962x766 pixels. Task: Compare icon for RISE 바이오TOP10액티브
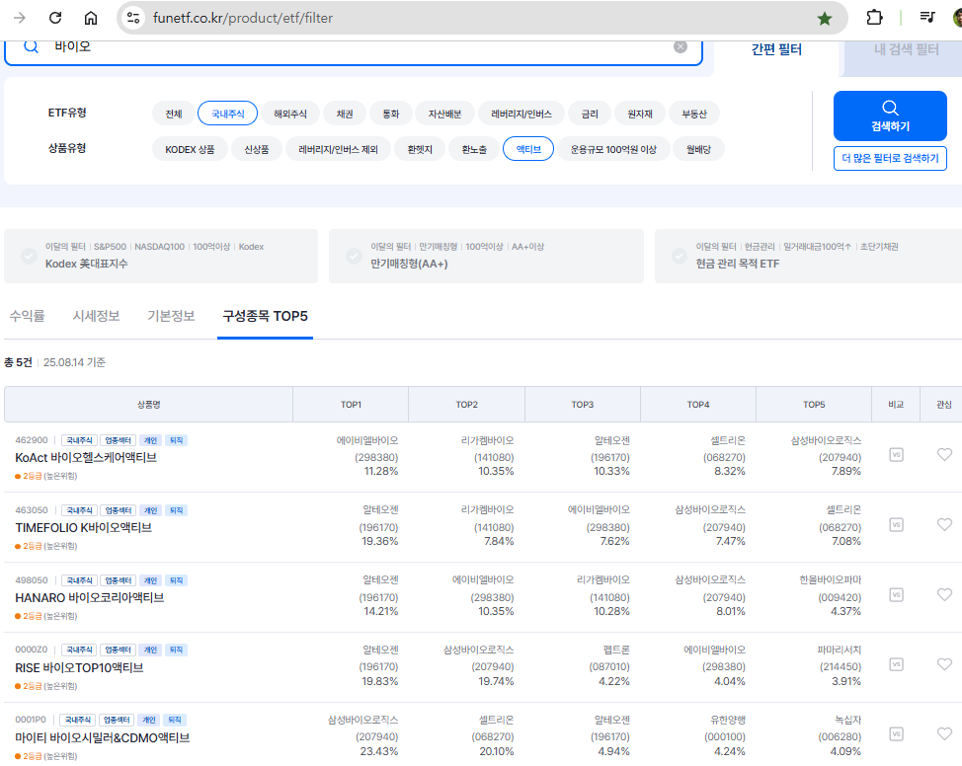[897, 664]
